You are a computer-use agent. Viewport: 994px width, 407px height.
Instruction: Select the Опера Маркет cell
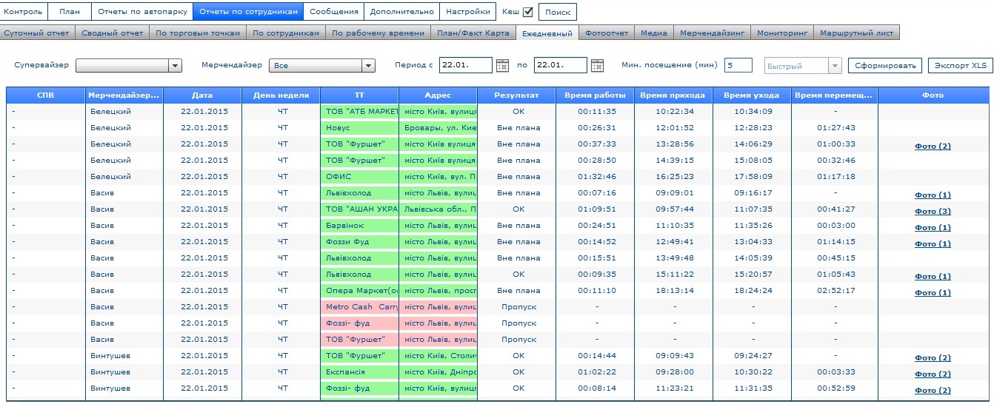tap(359, 290)
